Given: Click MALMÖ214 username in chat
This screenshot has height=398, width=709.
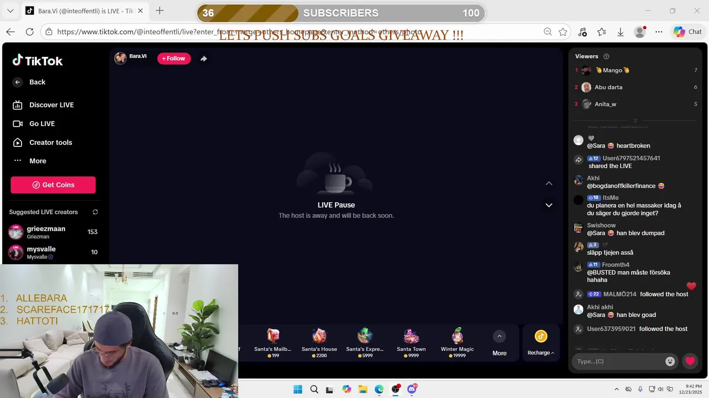Looking at the screenshot, I should click(620, 294).
